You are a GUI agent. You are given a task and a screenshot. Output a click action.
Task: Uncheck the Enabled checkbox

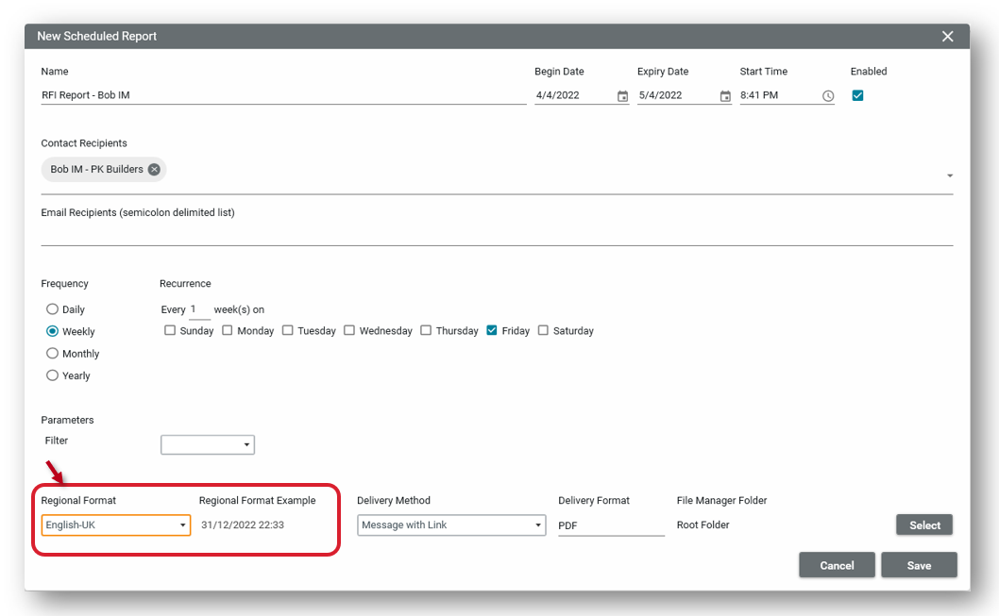[x=857, y=95]
